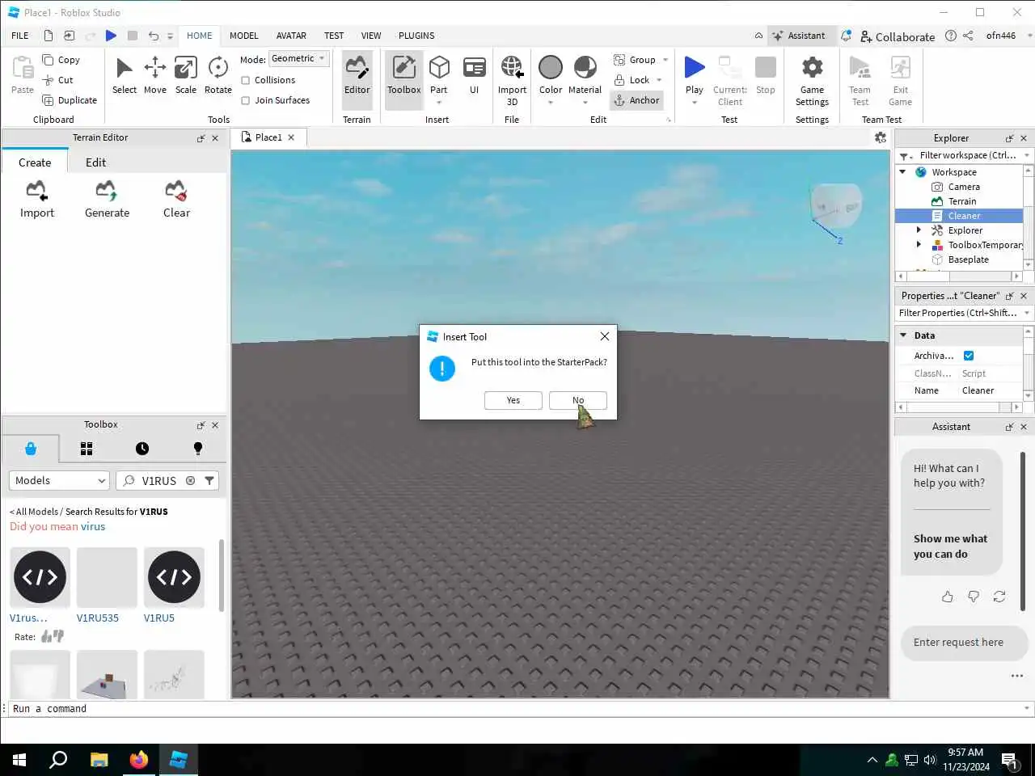The height and width of the screenshot is (776, 1035).
Task: Click the virus spelling suggestion link
Action: coord(93,526)
